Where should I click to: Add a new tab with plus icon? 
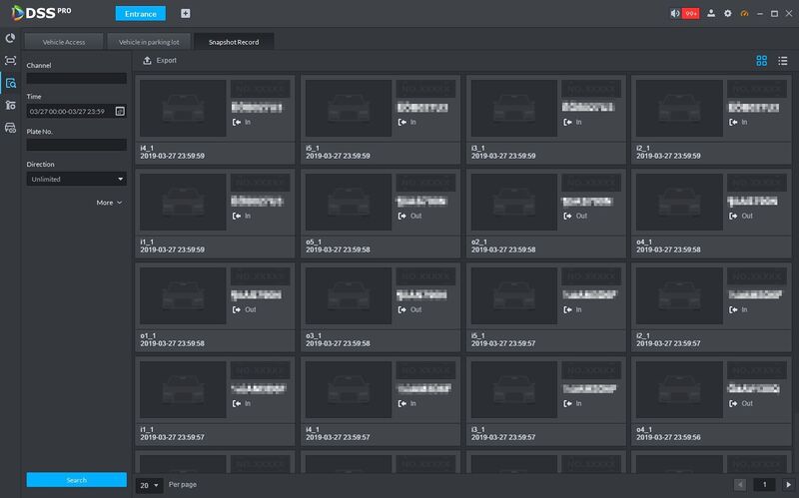click(186, 14)
